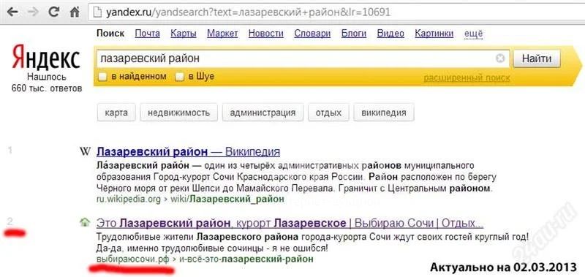Click the Wikipedia result snippet text
The width and height of the screenshot is (585, 277).
pos(297,177)
